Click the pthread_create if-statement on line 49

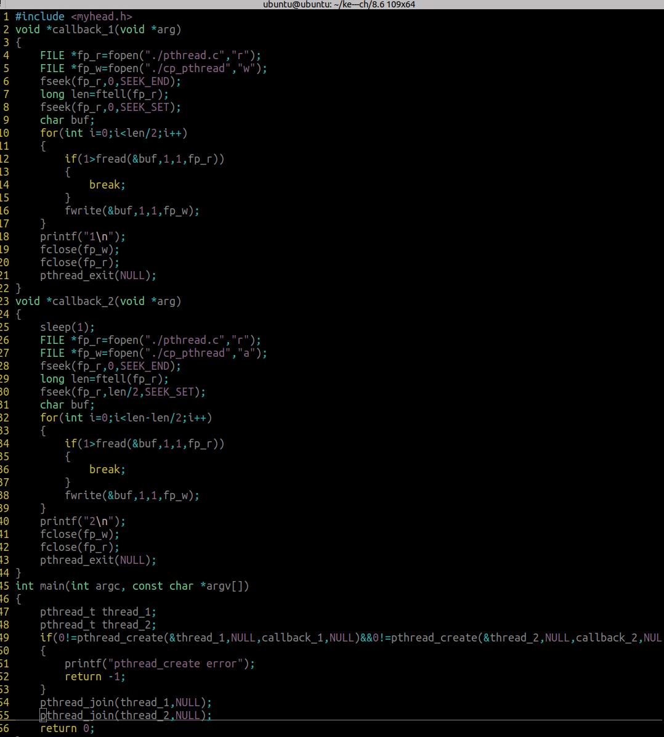point(351,637)
